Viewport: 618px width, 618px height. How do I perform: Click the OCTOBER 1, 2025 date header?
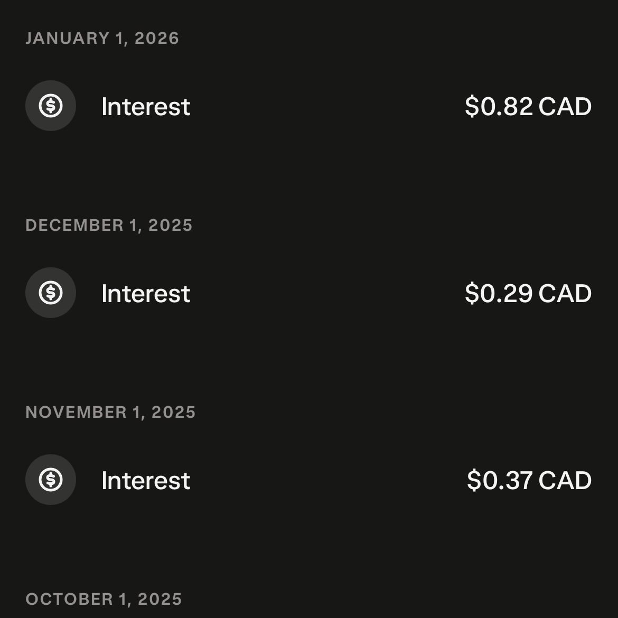pos(104,600)
